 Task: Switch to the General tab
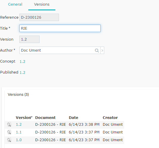point(15,4)
